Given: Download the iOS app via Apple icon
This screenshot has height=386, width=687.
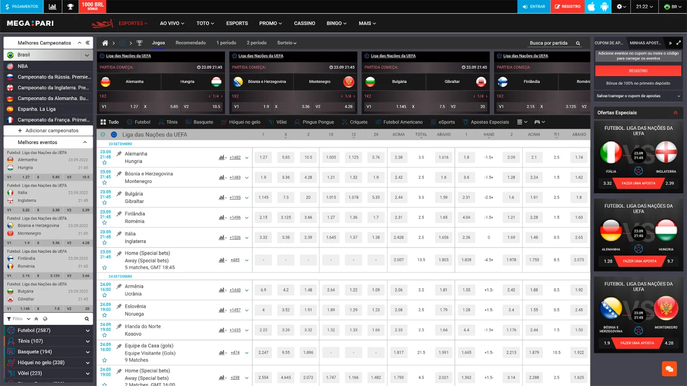Looking at the screenshot, I should coord(591,6).
